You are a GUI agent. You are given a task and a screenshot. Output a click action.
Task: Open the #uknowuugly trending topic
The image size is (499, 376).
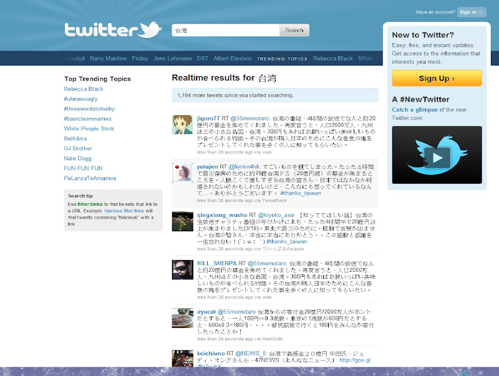(x=80, y=99)
